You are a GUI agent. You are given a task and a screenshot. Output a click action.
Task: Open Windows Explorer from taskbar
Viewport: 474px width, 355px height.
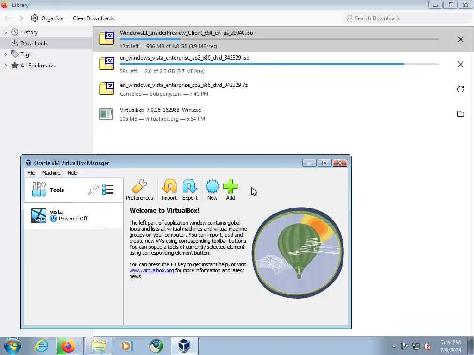point(99,346)
